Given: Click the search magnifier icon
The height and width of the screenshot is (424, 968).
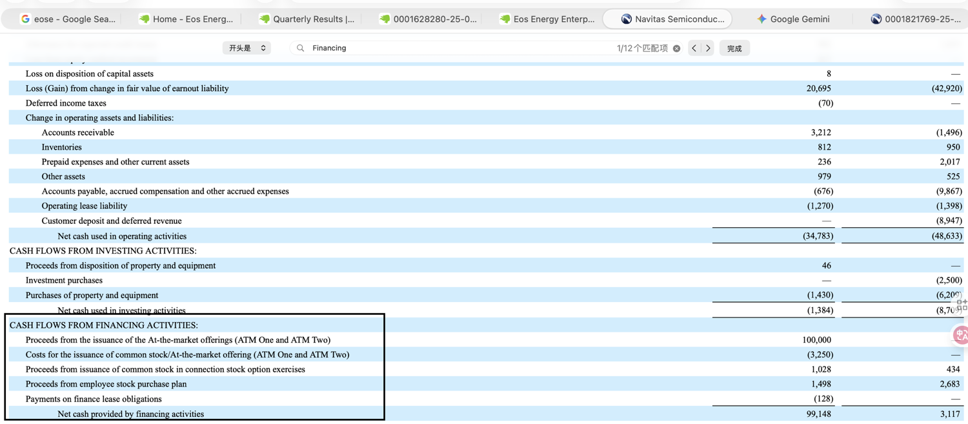Looking at the screenshot, I should (301, 48).
